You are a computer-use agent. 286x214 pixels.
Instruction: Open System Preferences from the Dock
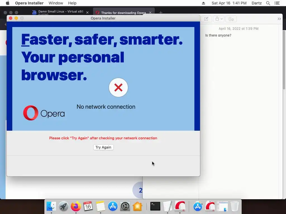click(x=125, y=206)
